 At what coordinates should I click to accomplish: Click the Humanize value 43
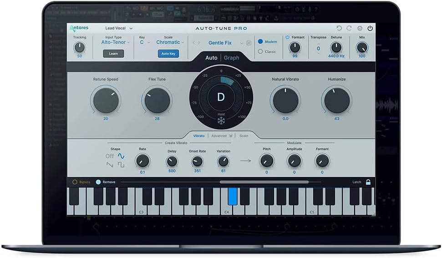pyautogui.click(x=337, y=119)
